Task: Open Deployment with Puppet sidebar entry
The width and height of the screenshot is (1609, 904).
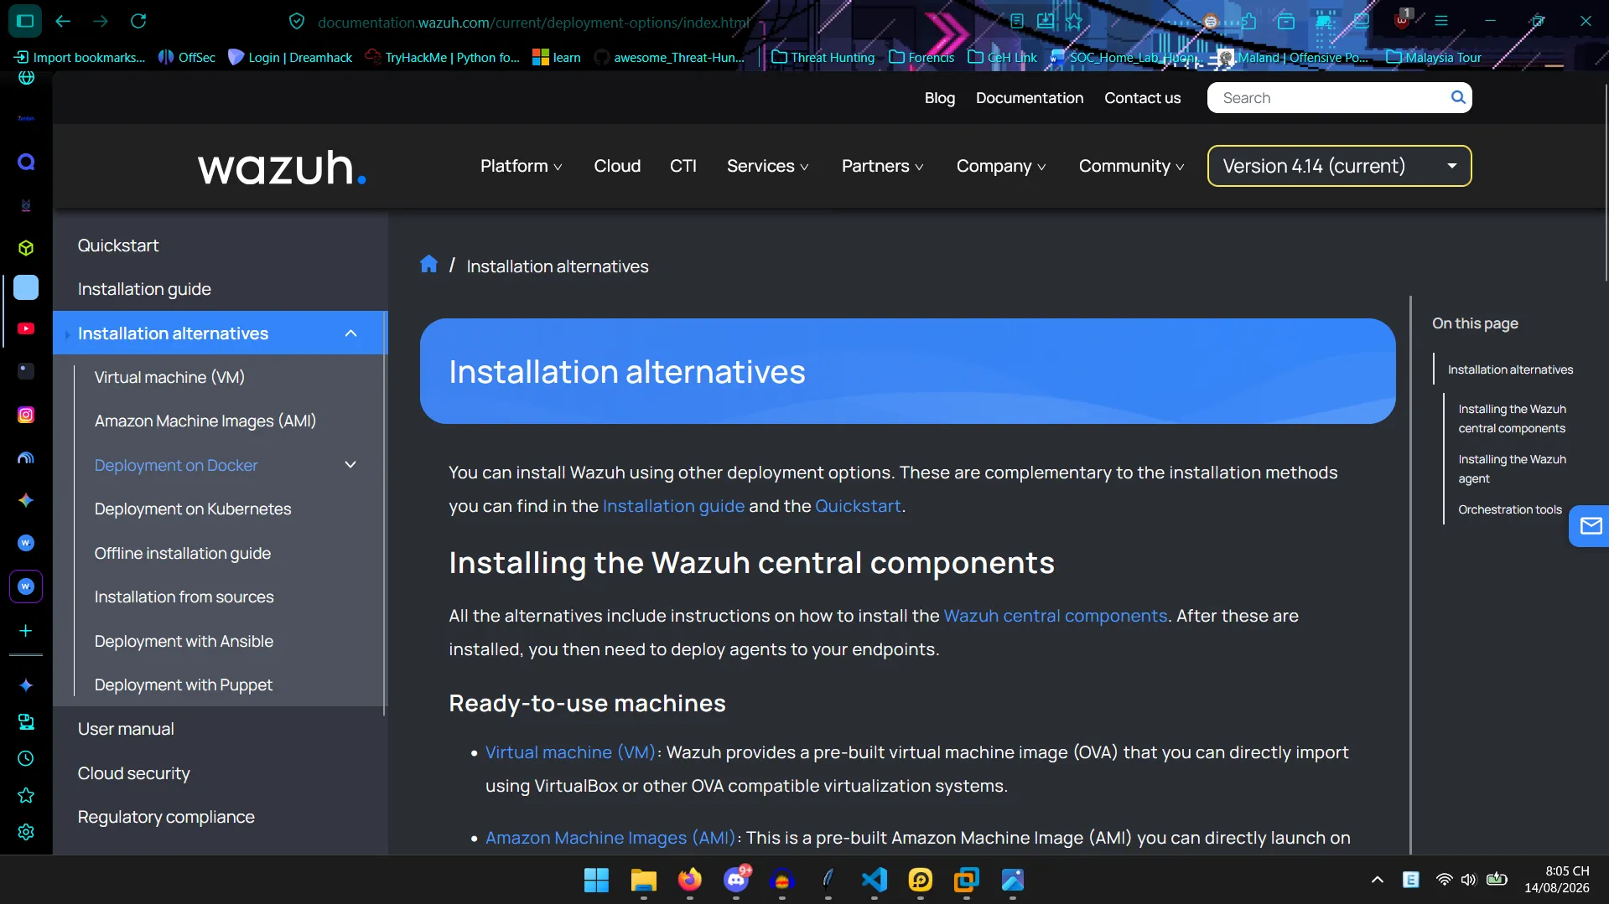Action: (x=184, y=685)
